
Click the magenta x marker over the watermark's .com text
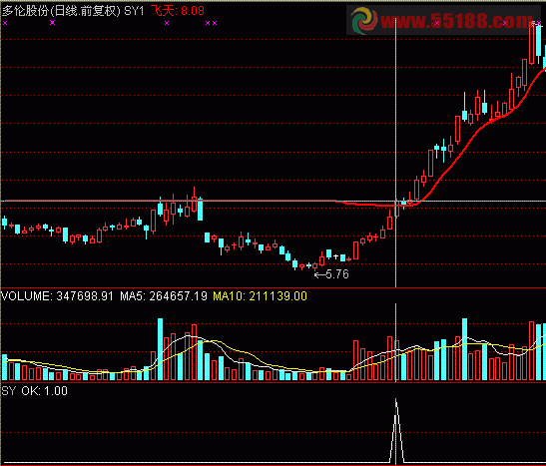tap(504, 23)
